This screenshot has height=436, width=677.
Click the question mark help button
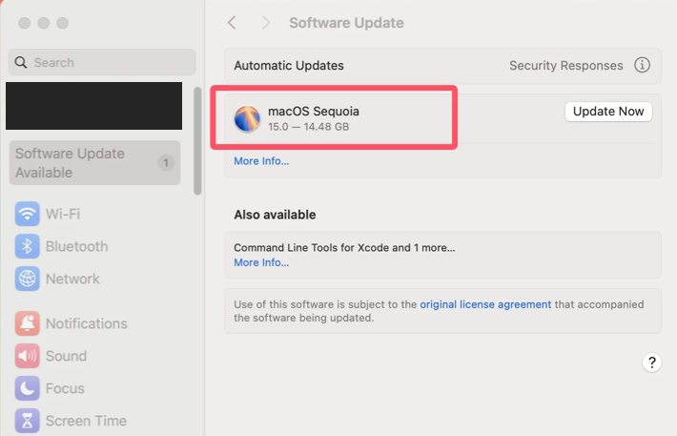(652, 363)
